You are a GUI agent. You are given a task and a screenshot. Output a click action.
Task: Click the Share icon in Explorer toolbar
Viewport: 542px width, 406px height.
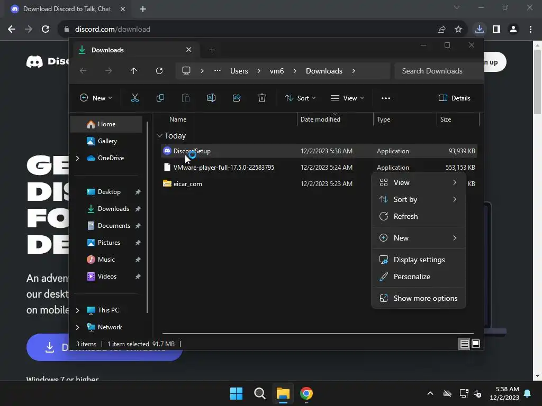[237, 98]
